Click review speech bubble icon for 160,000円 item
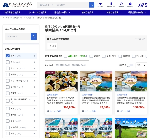 click(x=48, y=111)
